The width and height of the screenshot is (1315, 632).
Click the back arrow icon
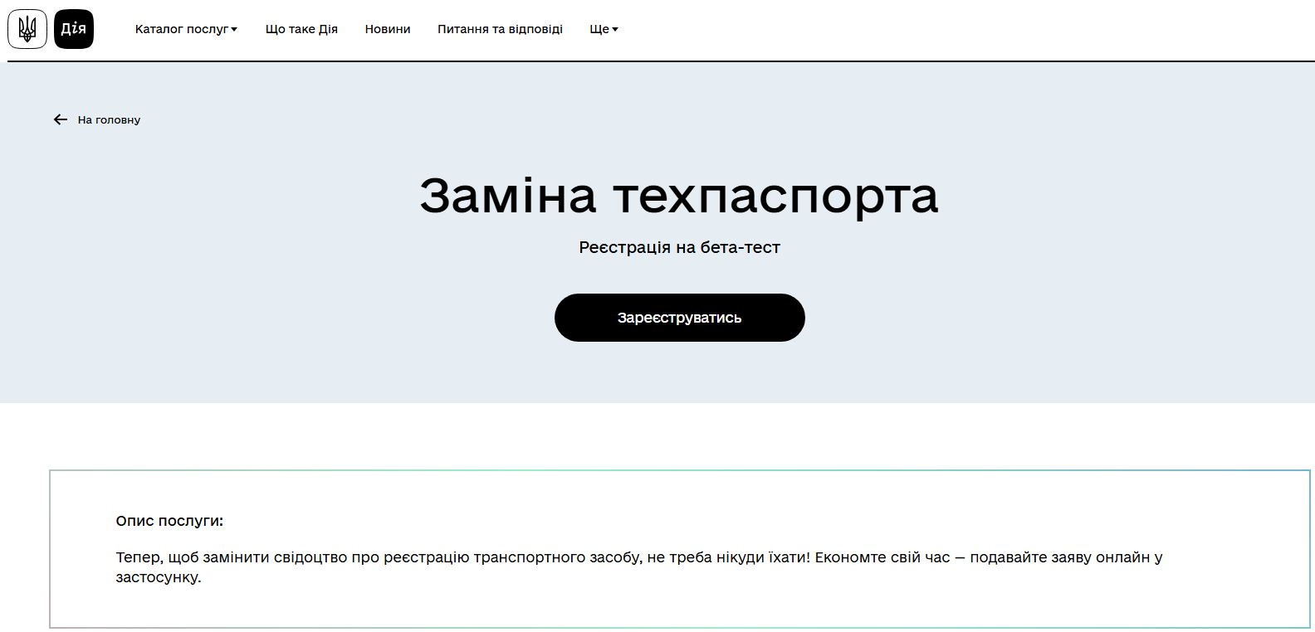(61, 119)
